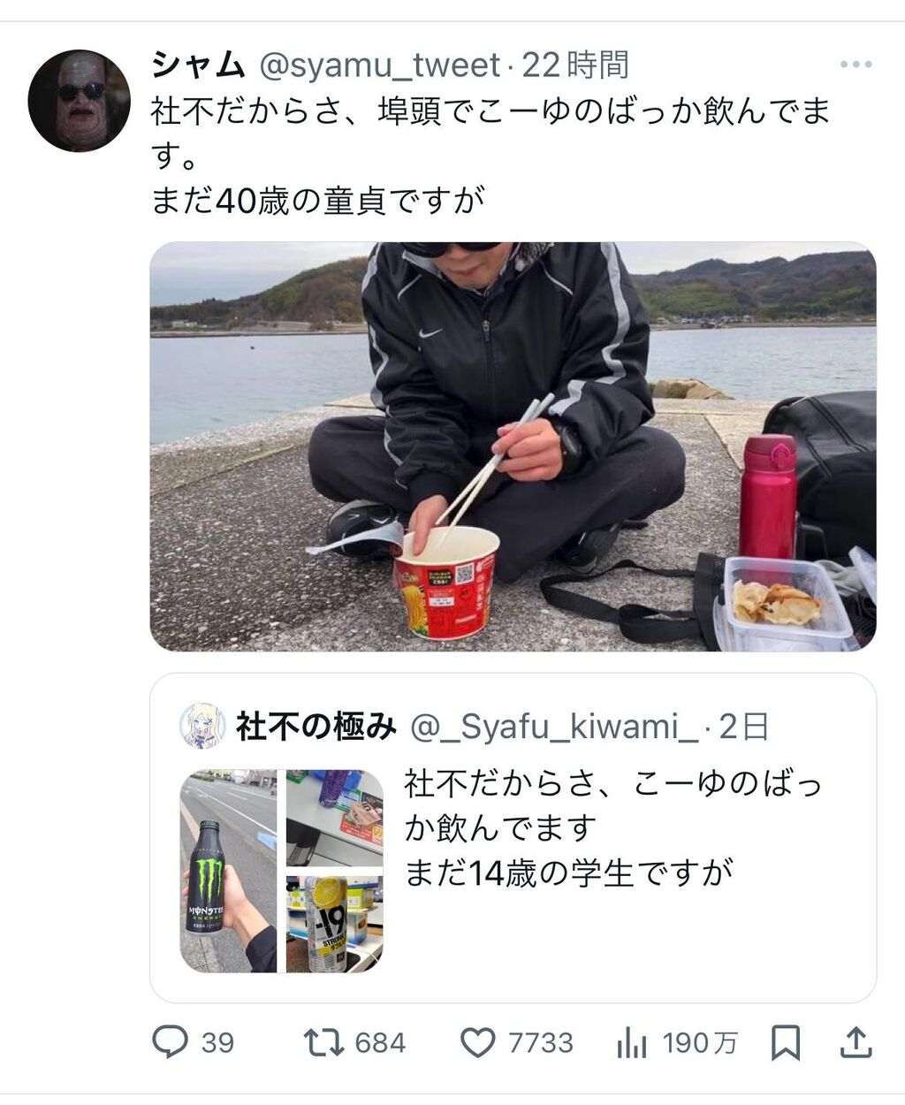
Task: Open the 22時間 timestamp link
Action: [x=575, y=65]
